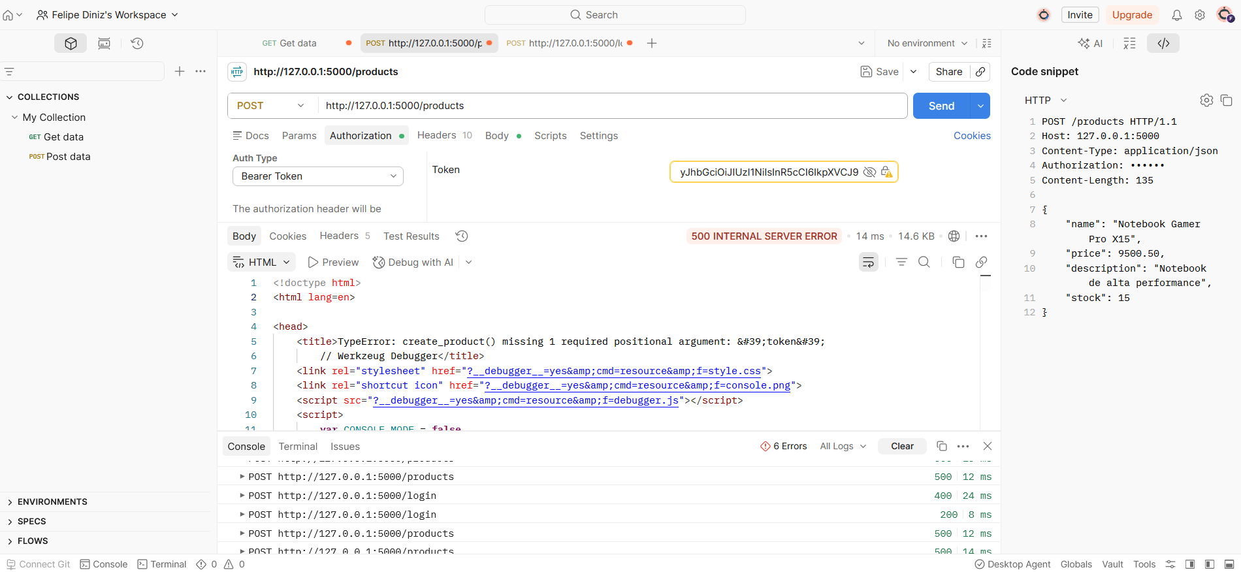Open the request Settings tab

pyautogui.click(x=598, y=136)
